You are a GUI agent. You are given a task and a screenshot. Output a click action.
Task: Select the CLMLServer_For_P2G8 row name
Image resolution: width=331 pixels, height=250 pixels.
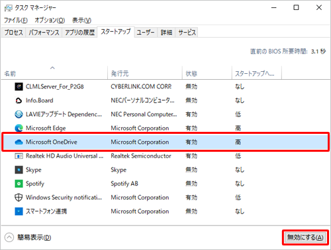[55, 86]
